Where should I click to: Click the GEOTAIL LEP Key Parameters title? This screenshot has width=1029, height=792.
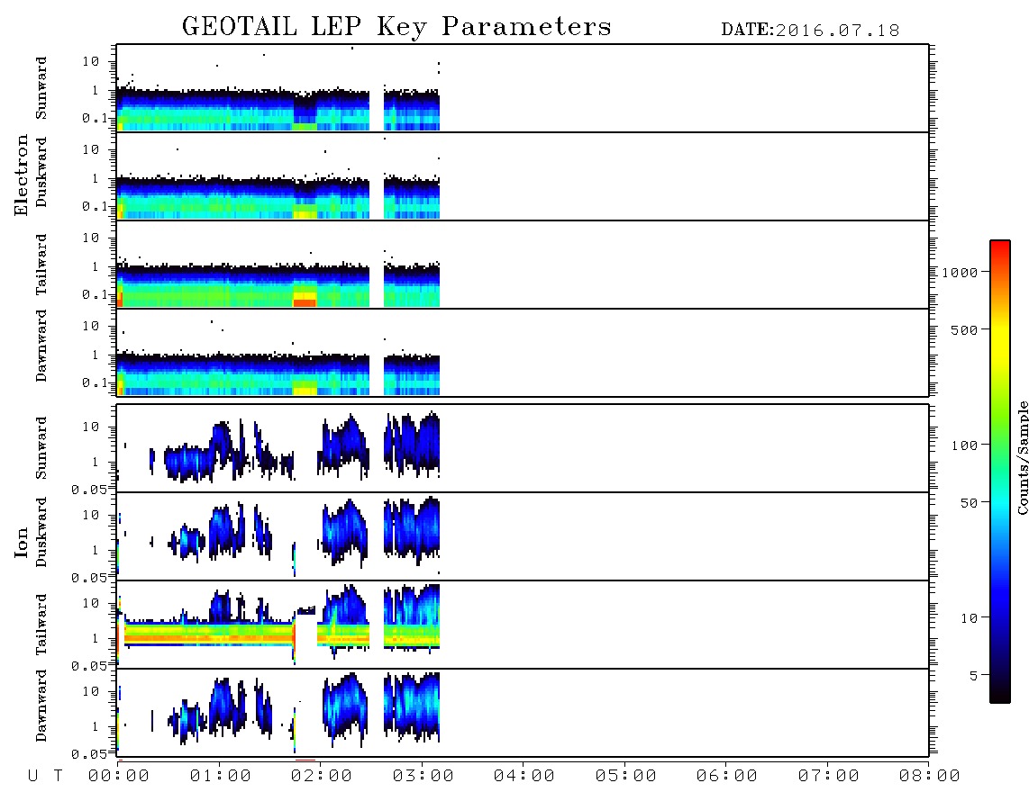396,27
